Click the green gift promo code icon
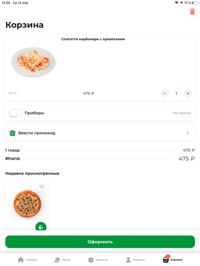 [x=12, y=133]
